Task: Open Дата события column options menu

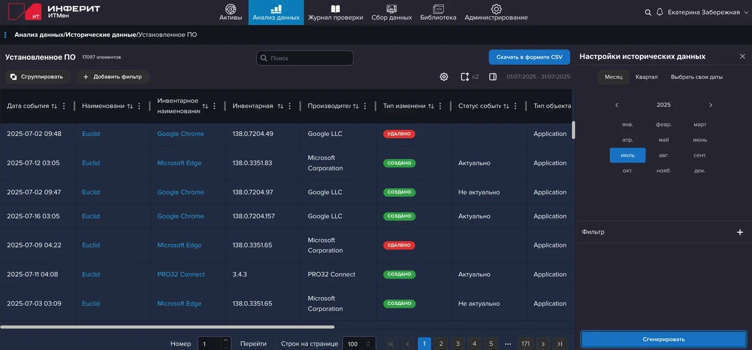Action: (64, 106)
